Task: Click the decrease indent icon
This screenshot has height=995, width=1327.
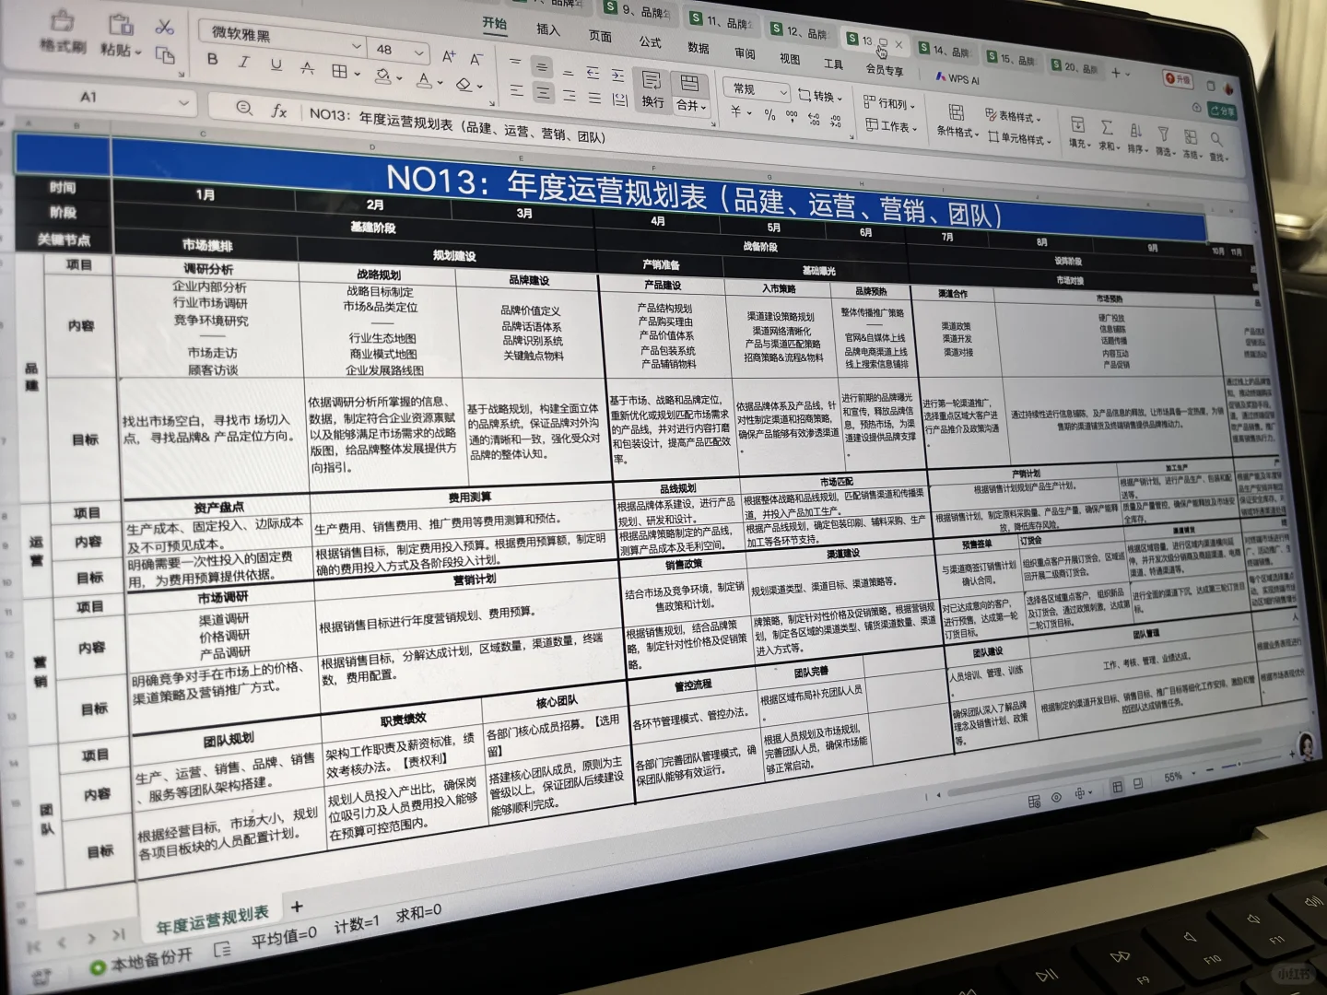Action: 593,72
